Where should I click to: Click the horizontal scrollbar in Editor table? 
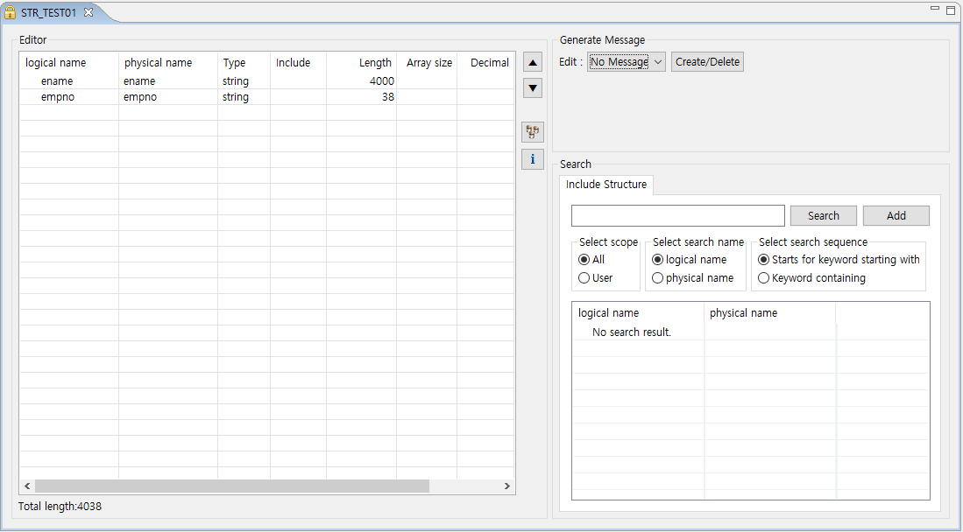click(x=232, y=486)
